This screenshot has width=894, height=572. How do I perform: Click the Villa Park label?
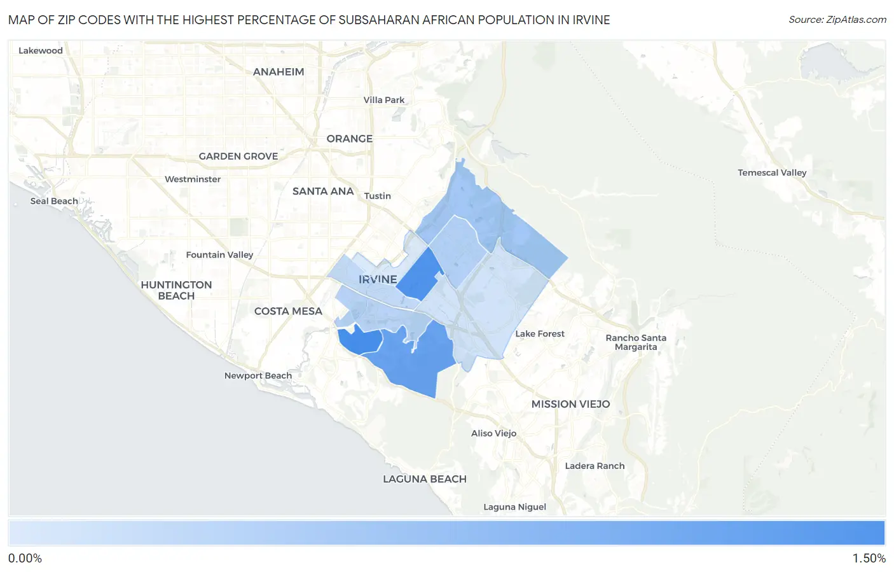tap(384, 100)
